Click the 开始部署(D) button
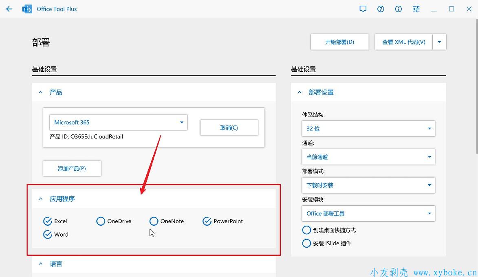This screenshot has width=478, height=277. 339,42
